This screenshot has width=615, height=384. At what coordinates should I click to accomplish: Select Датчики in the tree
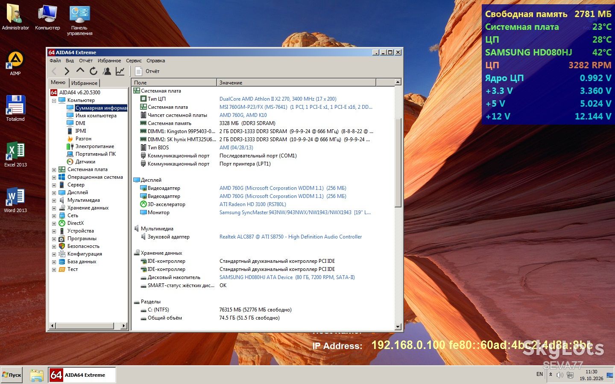(85, 162)
